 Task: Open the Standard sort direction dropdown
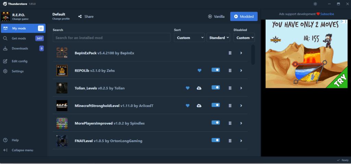click(218, 38)
